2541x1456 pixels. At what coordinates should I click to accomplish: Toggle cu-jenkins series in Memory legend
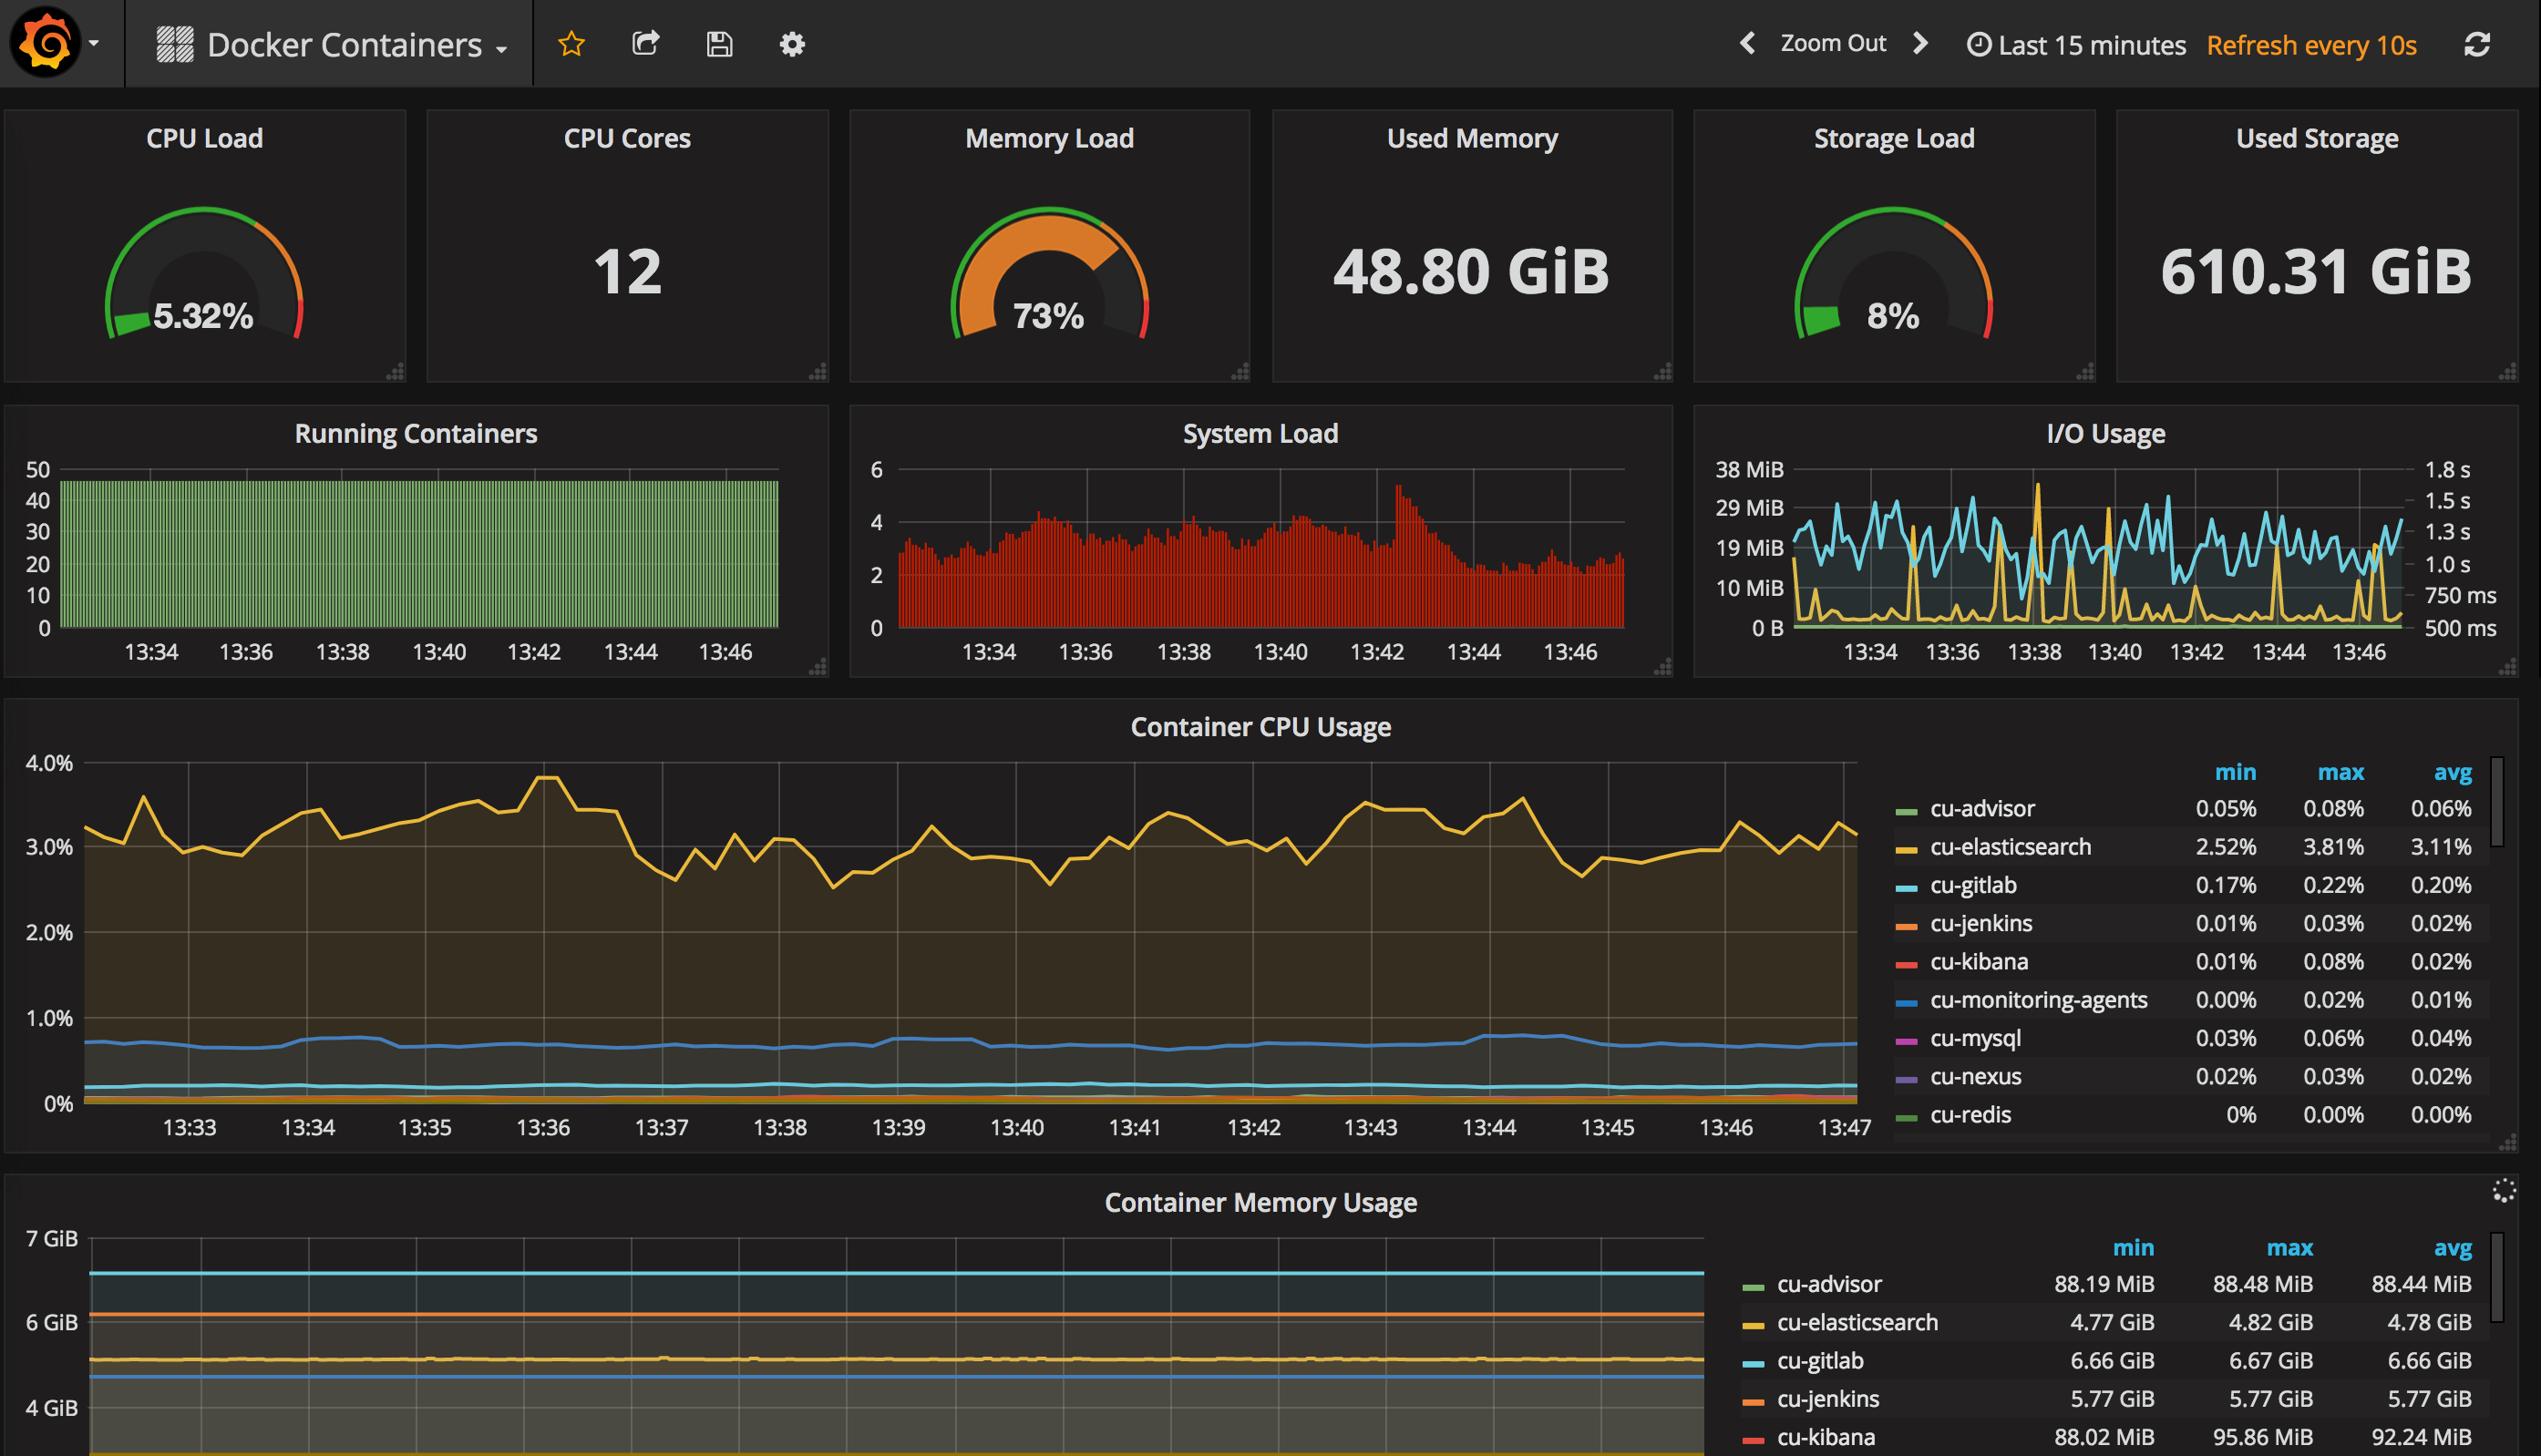1827,1399
